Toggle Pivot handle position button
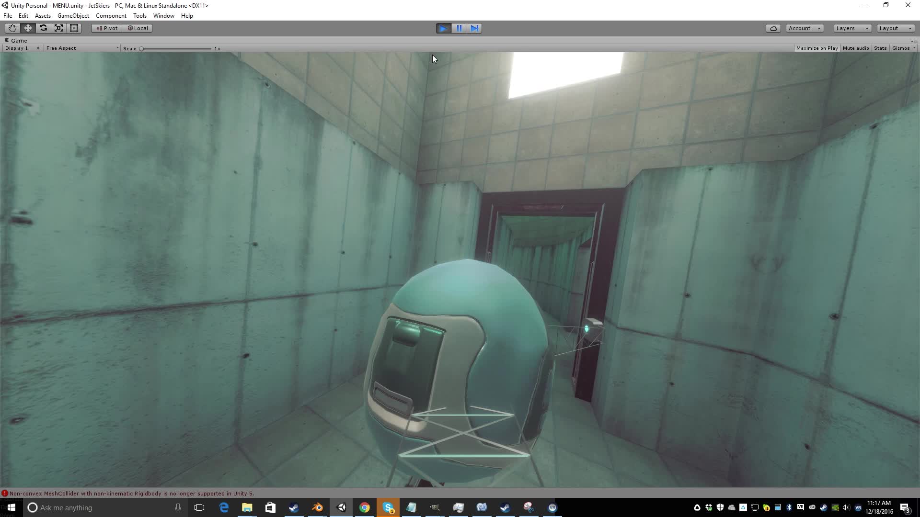The width and height of the screenshot is (920, 517). tap(107, 28)
